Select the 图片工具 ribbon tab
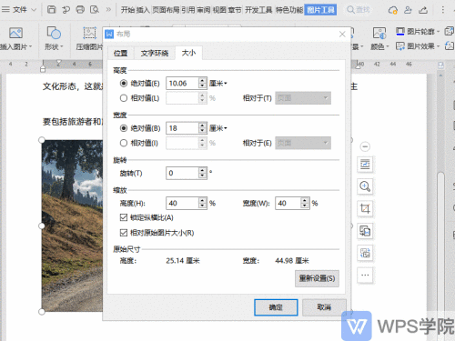 [320, 10]
